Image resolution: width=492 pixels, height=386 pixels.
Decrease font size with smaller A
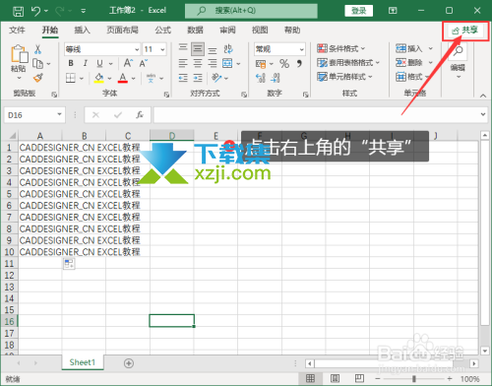[x=144, y=63]
